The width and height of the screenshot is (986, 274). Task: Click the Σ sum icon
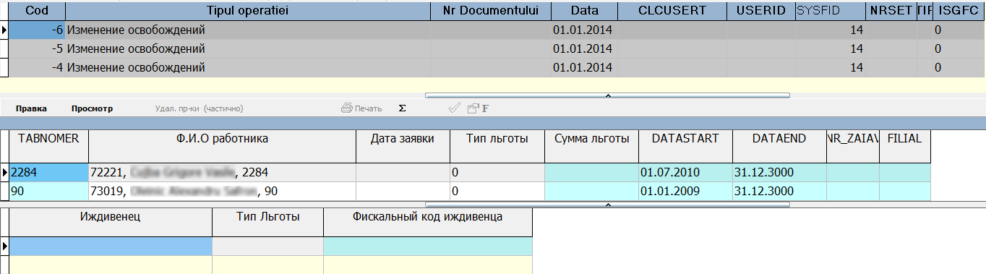point(403,108)
